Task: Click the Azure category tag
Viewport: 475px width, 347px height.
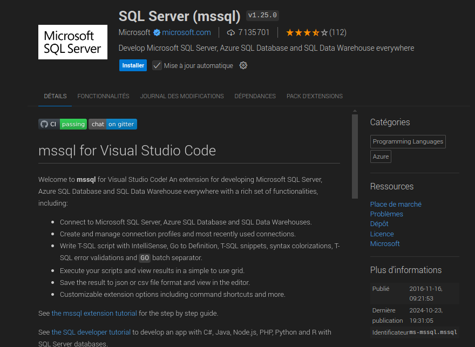Action: click(381, 157)
